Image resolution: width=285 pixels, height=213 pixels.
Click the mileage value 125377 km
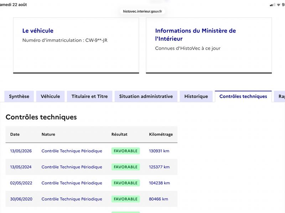coord(159,167)
